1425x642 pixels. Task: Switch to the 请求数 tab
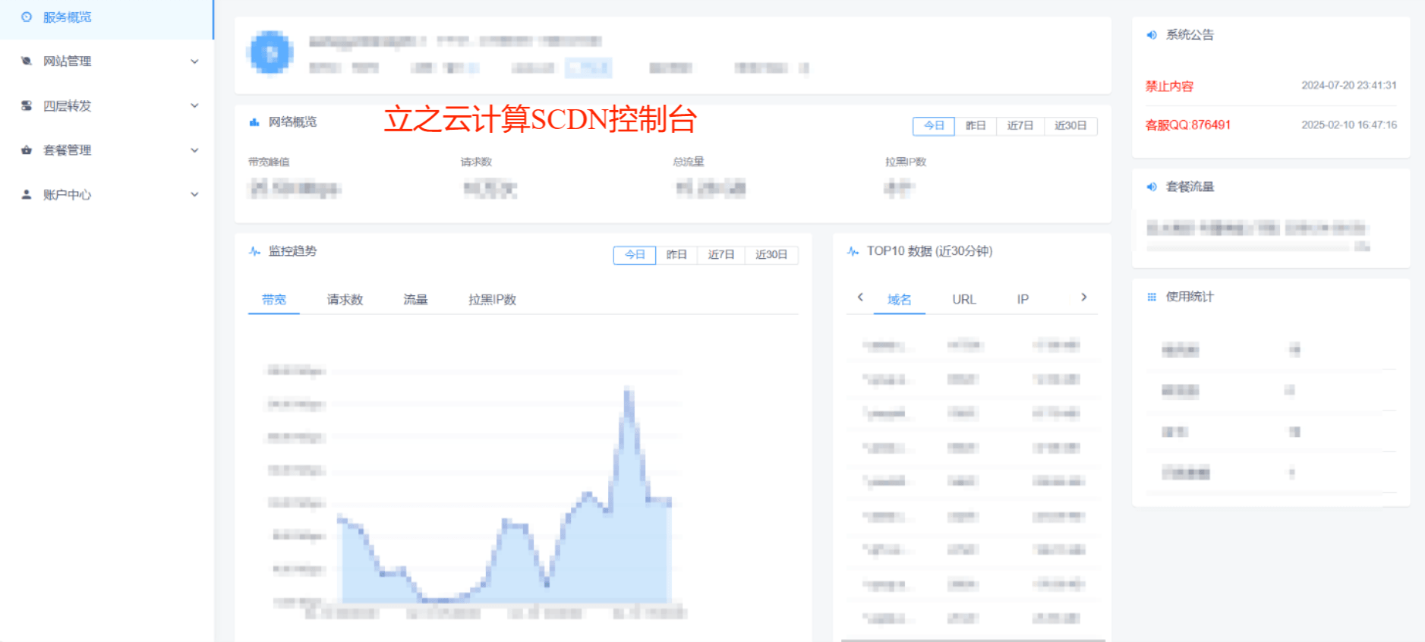pyautogui.click(x=345, y=300)
